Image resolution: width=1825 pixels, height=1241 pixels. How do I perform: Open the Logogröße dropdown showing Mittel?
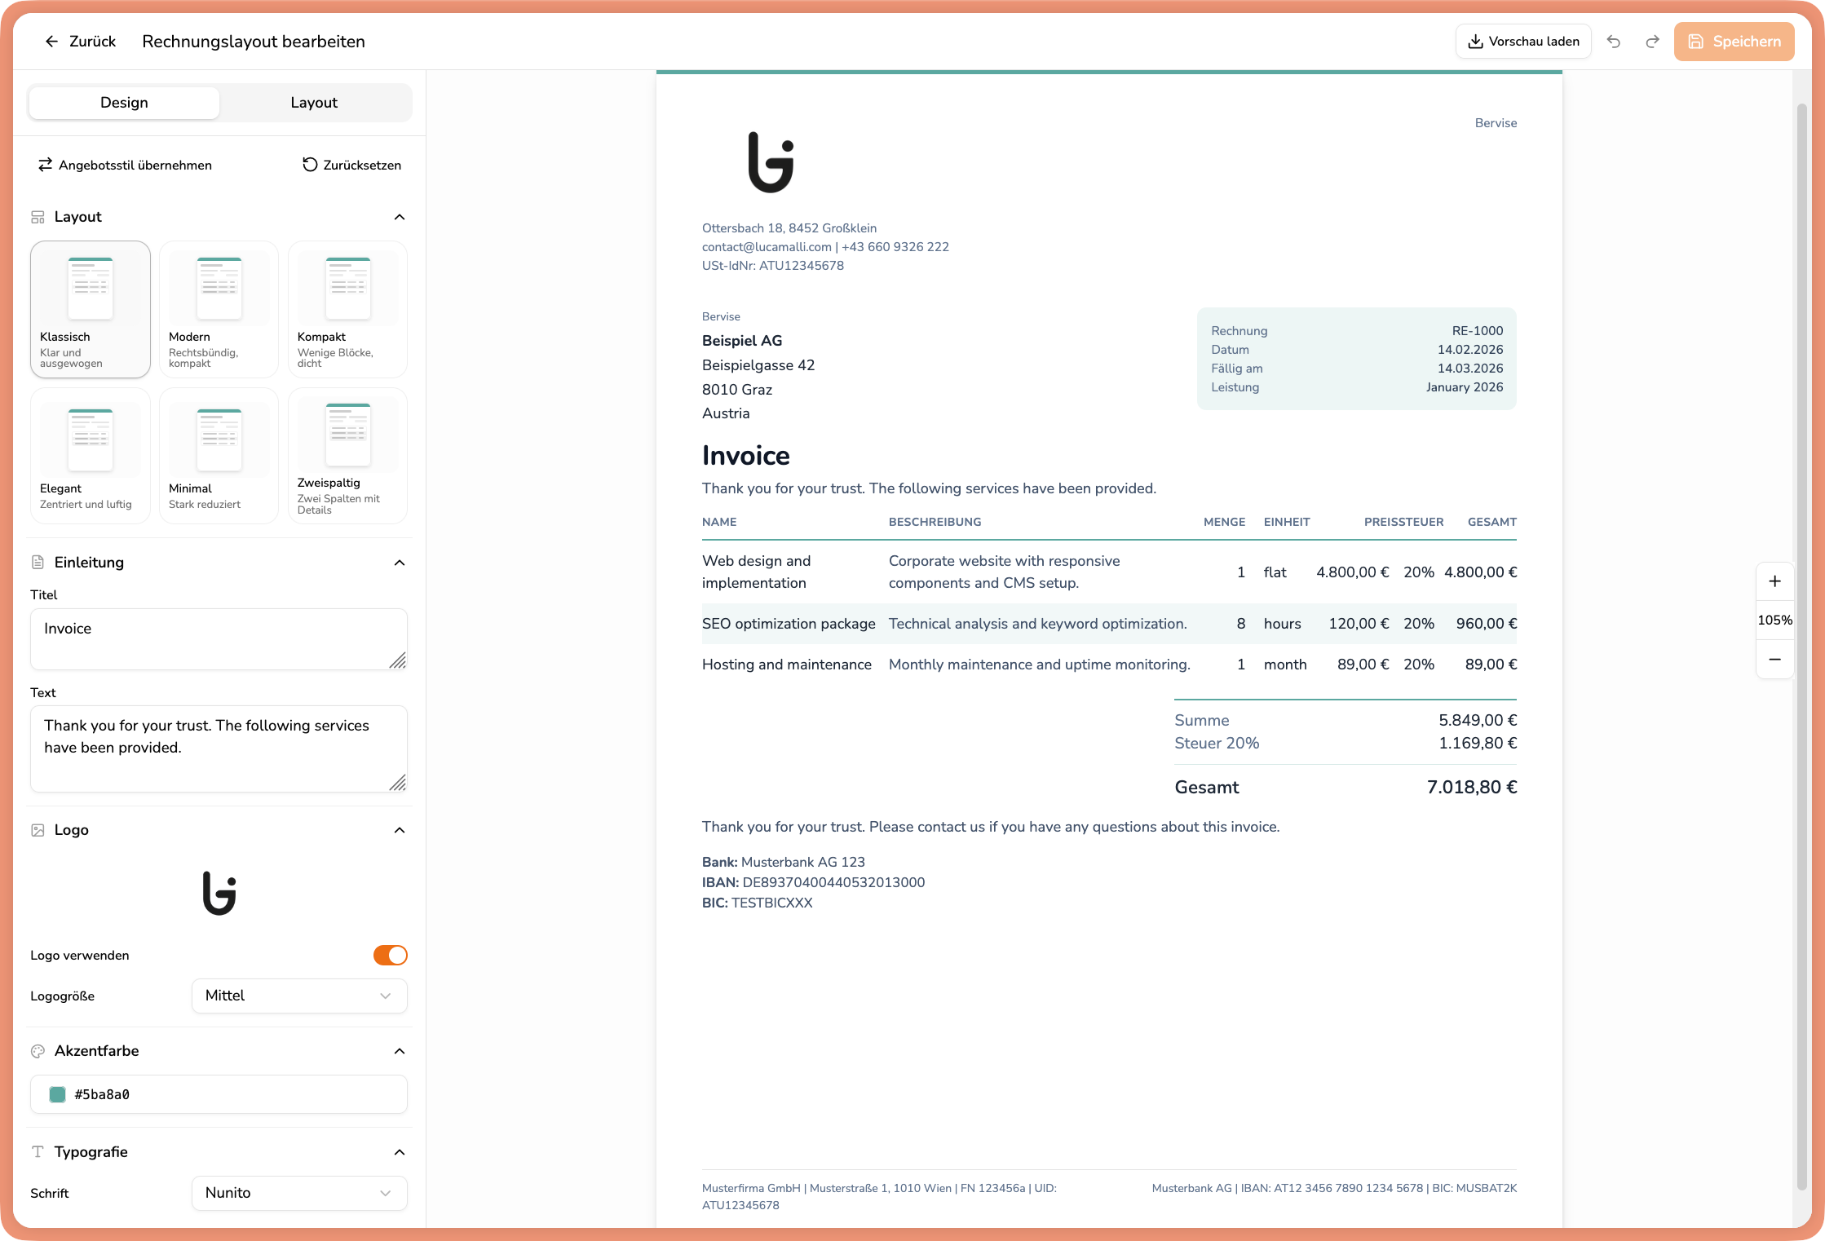click(298, 996)
